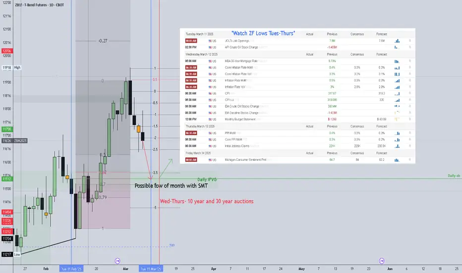Click the ZB1! T-Bond Futures chart title
The width and height of the screenshot is (462, 273).
click(x=40, y=5)
